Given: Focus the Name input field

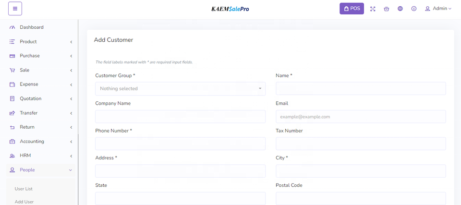Looking at the screenshot, I should pyautogui.click(x=361, y=88).
